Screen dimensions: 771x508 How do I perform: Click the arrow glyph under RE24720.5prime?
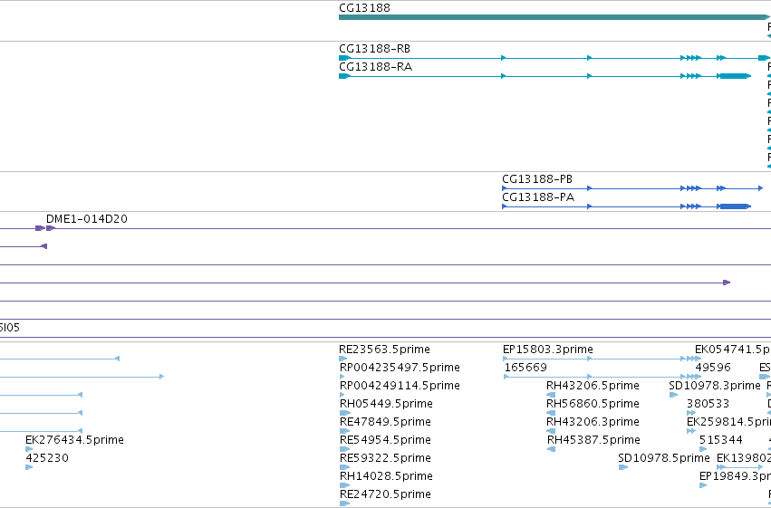344,503
